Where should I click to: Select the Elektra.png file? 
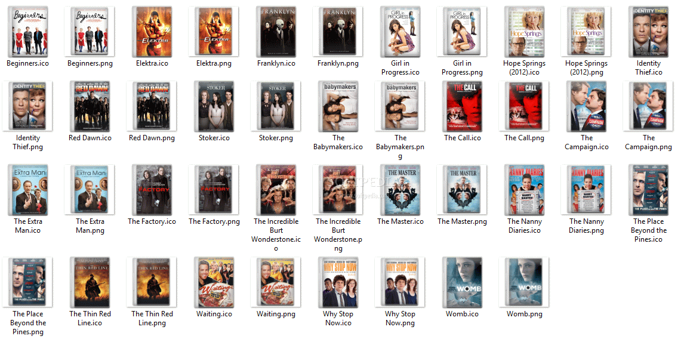point(214,32)
